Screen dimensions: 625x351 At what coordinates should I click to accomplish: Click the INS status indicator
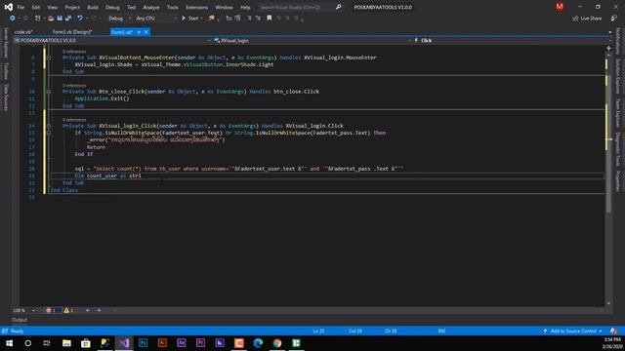coord(441,331)
